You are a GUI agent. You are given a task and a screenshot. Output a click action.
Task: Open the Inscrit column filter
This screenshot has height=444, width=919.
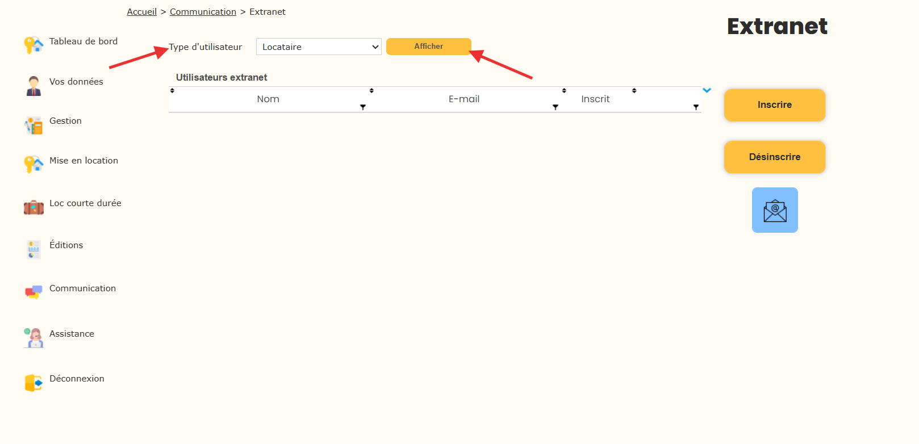(696, 107)
